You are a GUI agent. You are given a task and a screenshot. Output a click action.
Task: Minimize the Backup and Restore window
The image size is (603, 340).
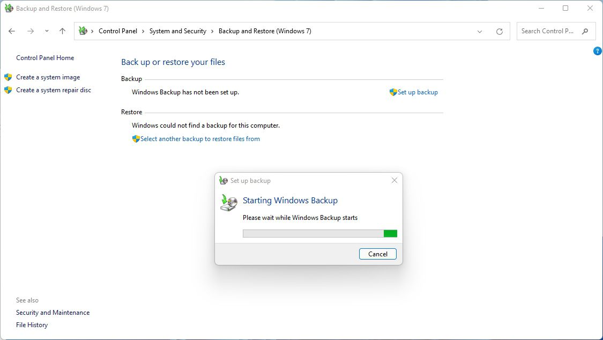point(541,8)
